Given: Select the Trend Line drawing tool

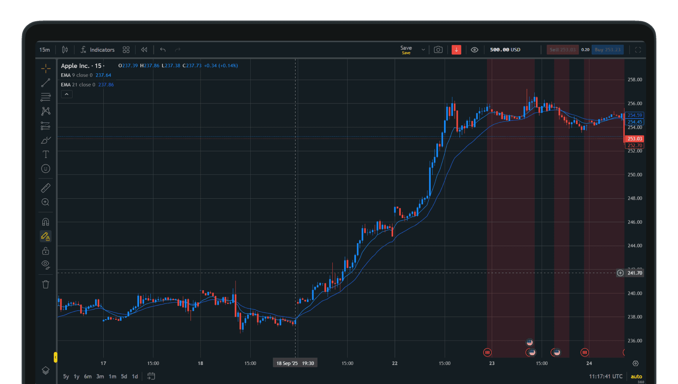Looking at the screenshot, I should 46,83.
